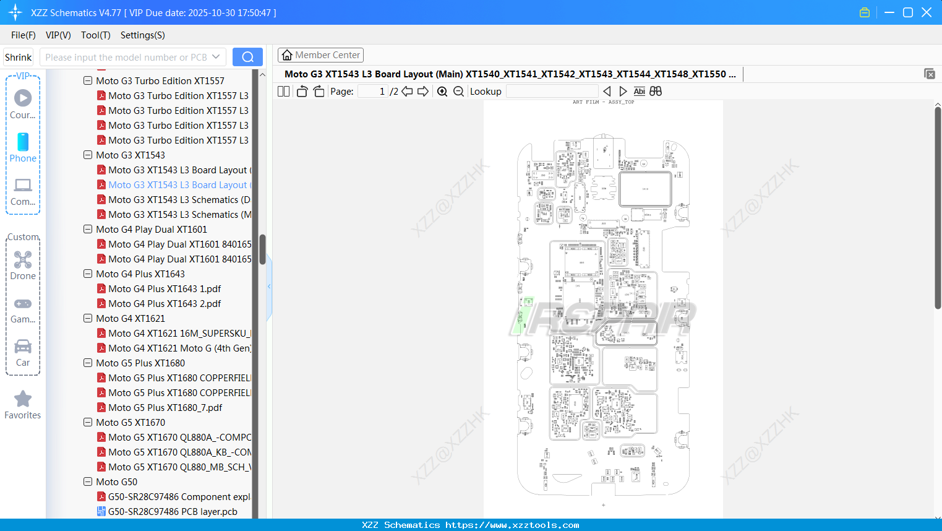Zoom out of the schematic
The height and width of the screenshot is (531, 942).
coord(458,91)
